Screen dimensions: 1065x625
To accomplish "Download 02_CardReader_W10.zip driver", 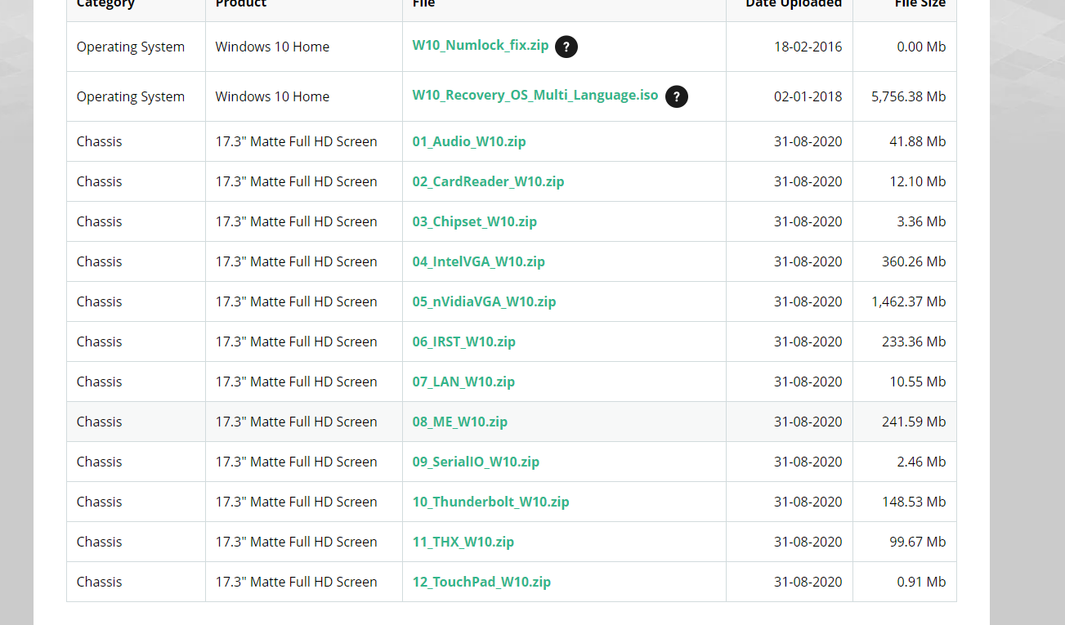I will (x=489, y=181).
